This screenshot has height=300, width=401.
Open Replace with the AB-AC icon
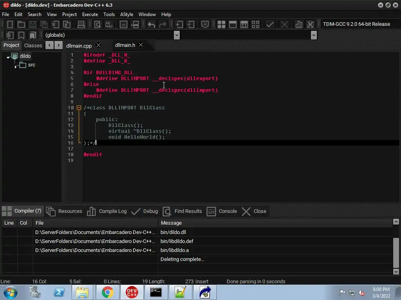point(109,25)
